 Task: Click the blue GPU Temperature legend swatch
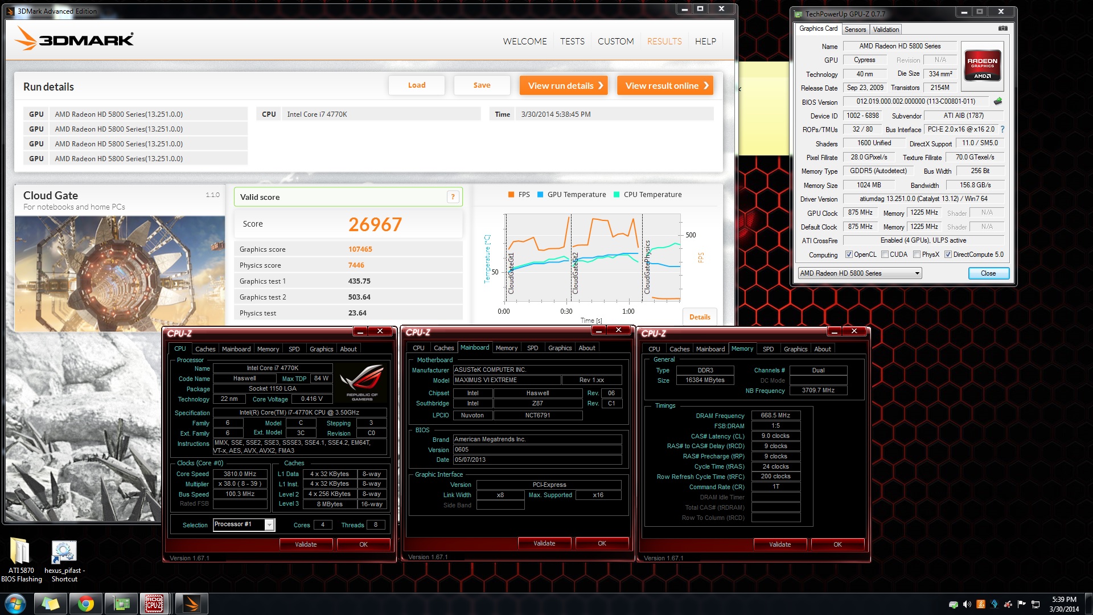point(540,195)
